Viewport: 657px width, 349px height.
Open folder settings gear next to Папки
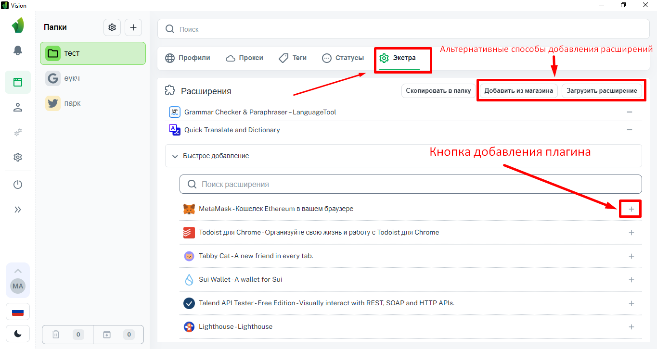click(x=112, y=27)
